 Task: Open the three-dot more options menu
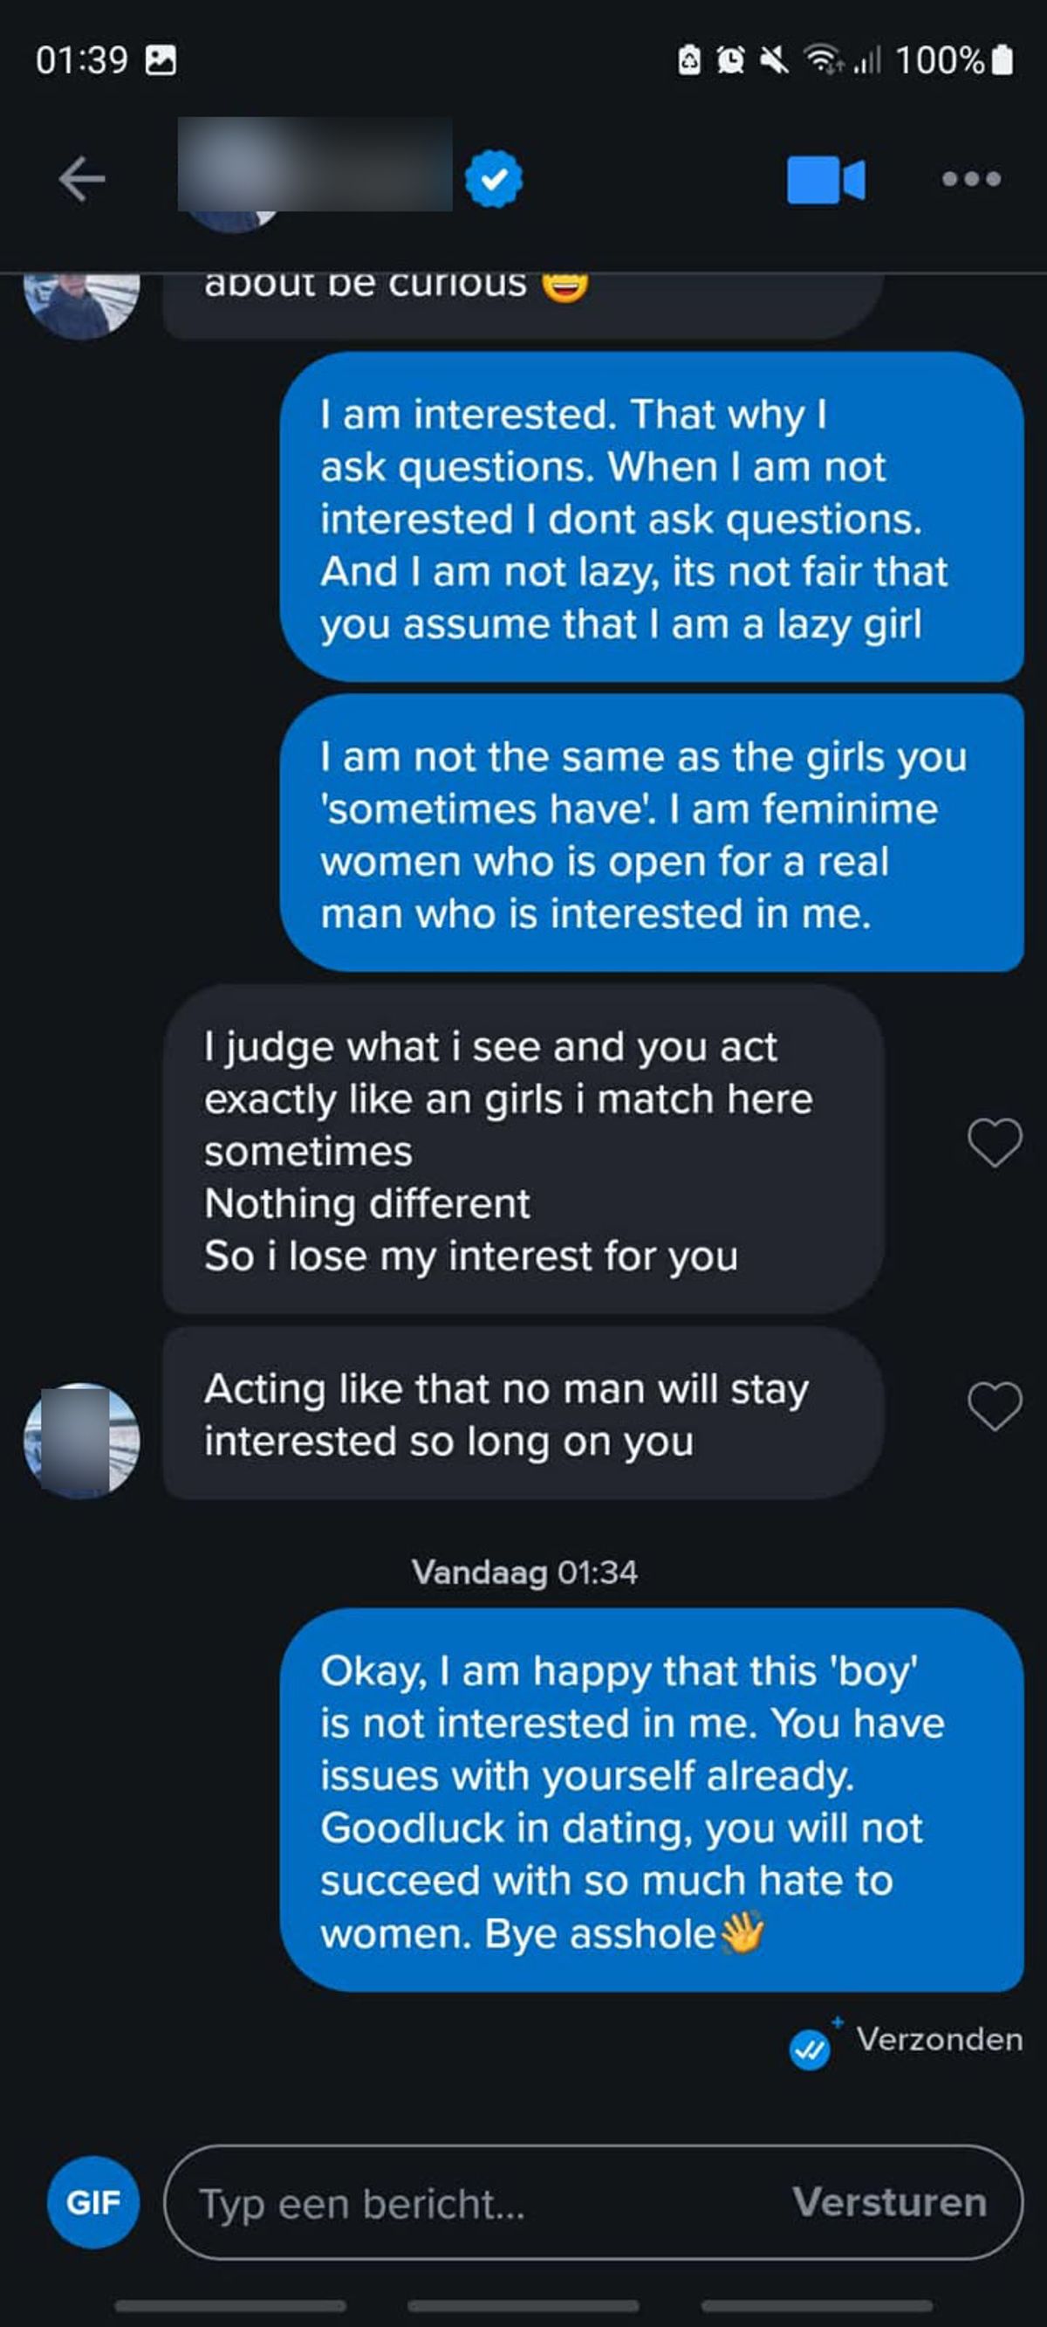click(x=971, y=179)
